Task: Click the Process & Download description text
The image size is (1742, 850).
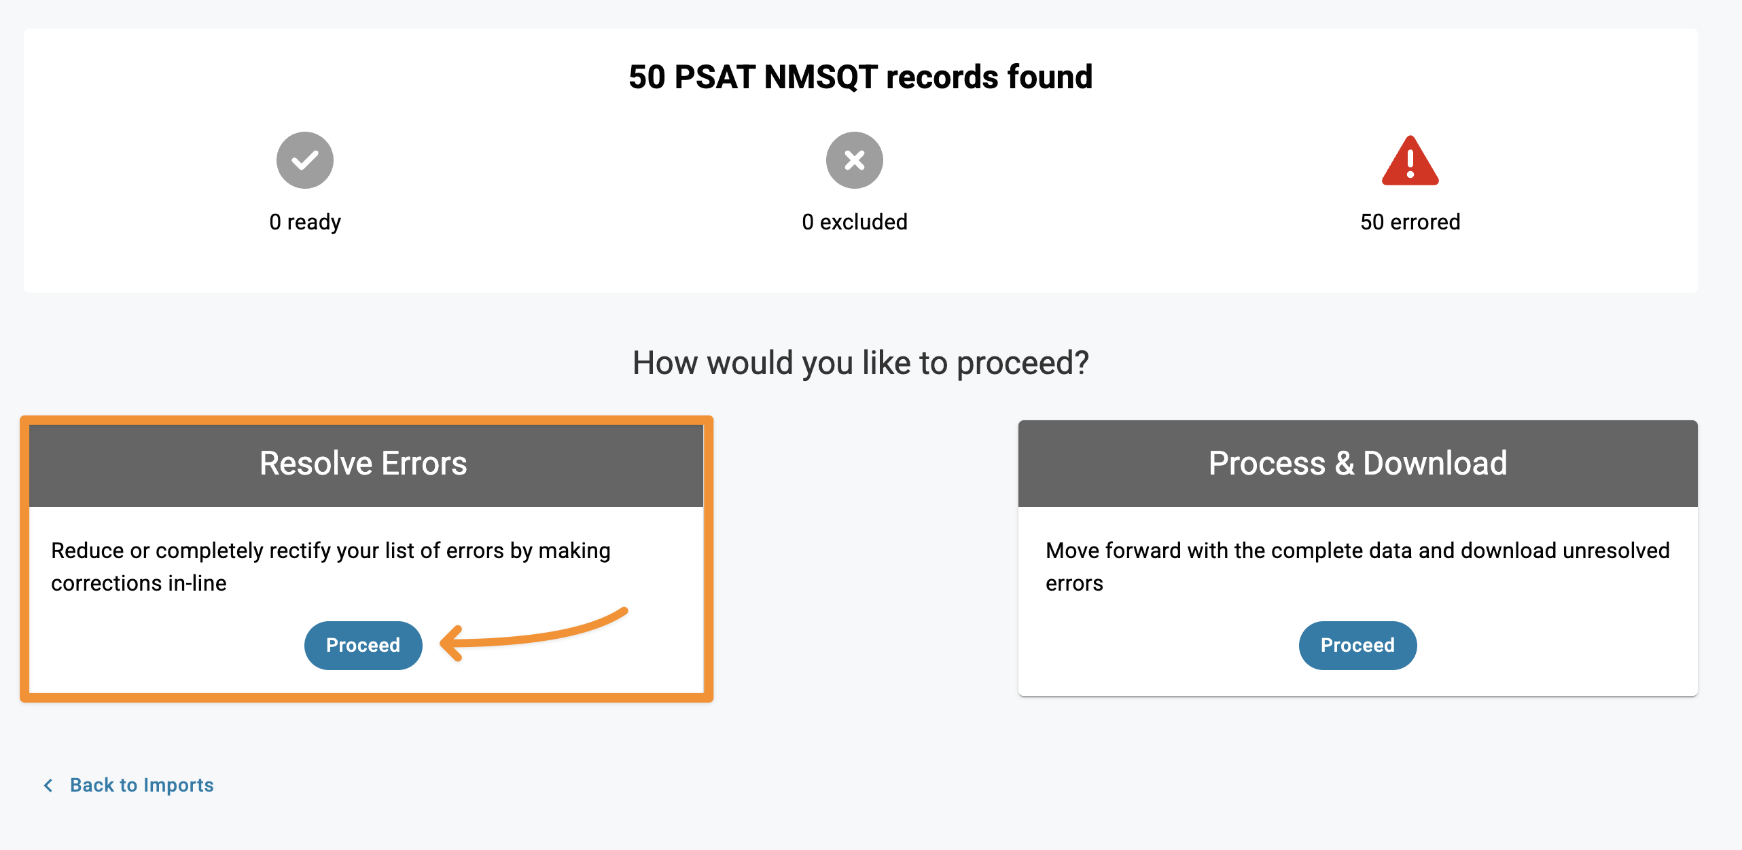Action: 1357,566
